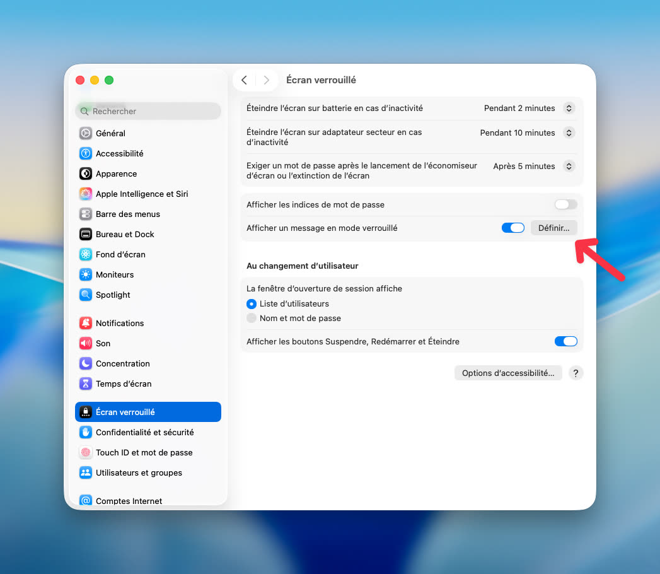Go to Confidentialité et sécurité settings
Screen dimensions: 660x574
tap(144, 432)
